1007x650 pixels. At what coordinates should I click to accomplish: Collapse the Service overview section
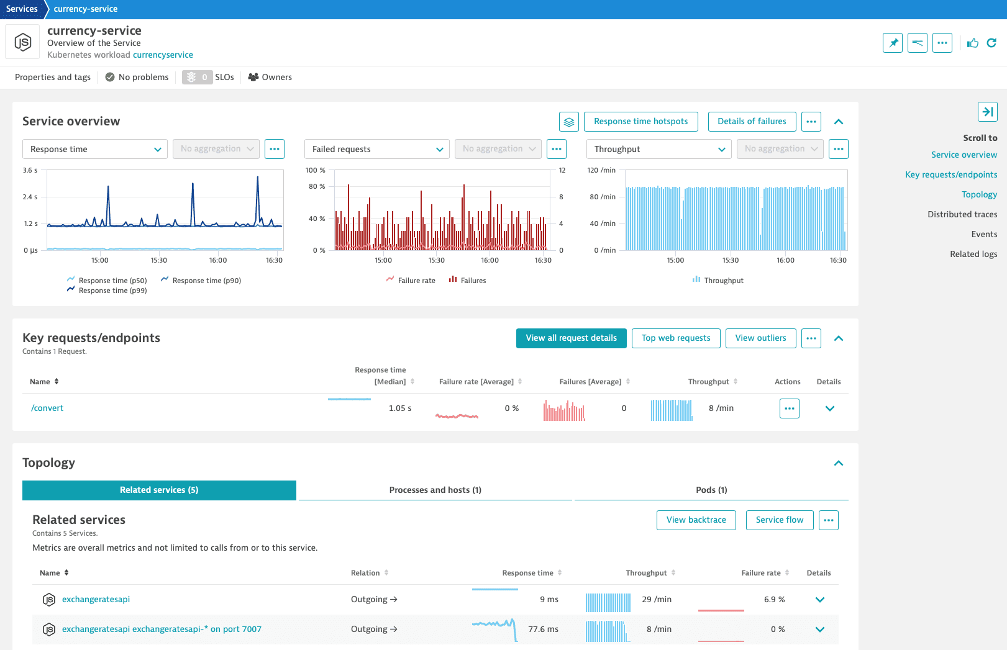pos(839,122)
